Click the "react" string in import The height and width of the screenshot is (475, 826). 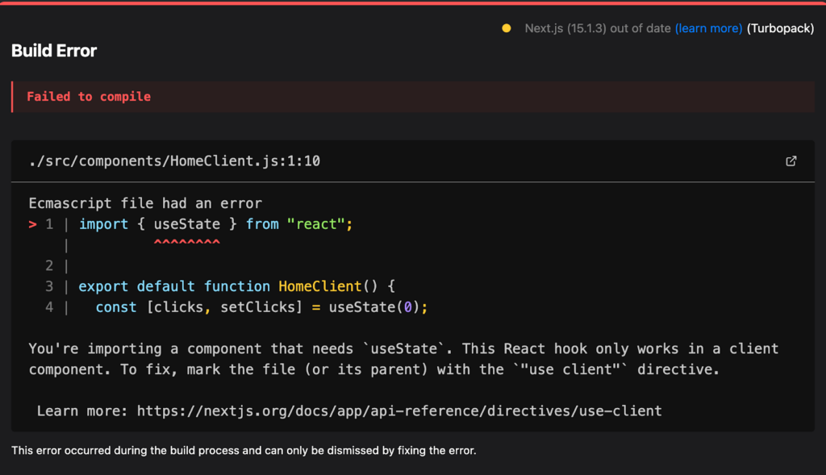(316, 224)
